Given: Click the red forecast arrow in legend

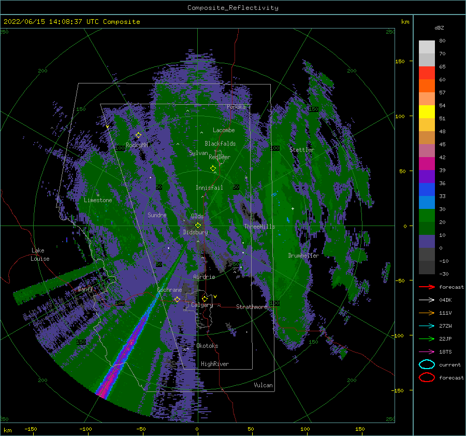Looking at the screenshot, I should (x=427, y=287).
